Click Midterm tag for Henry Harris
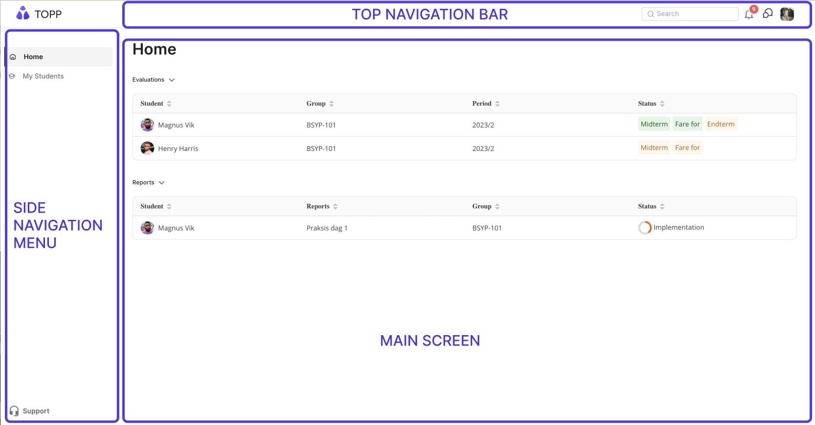 click(x=654, y=148)
